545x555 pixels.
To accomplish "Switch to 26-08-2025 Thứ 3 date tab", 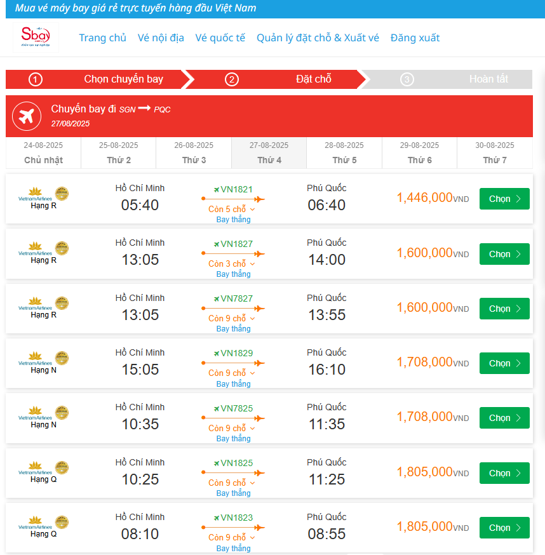I will (194, 153).
